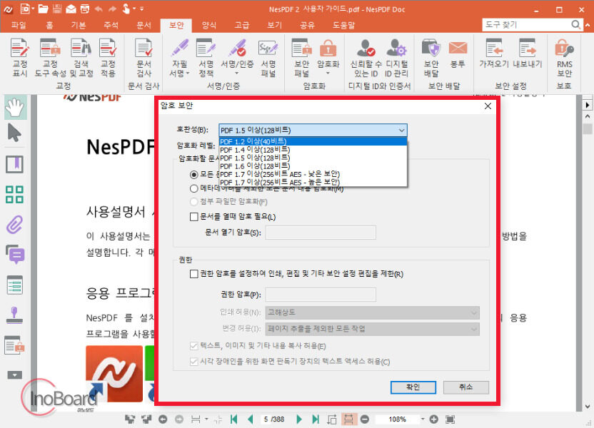Screen dimensions: 594x428
Task: Select the hand pan tool in sidebar
Action: 16,107
